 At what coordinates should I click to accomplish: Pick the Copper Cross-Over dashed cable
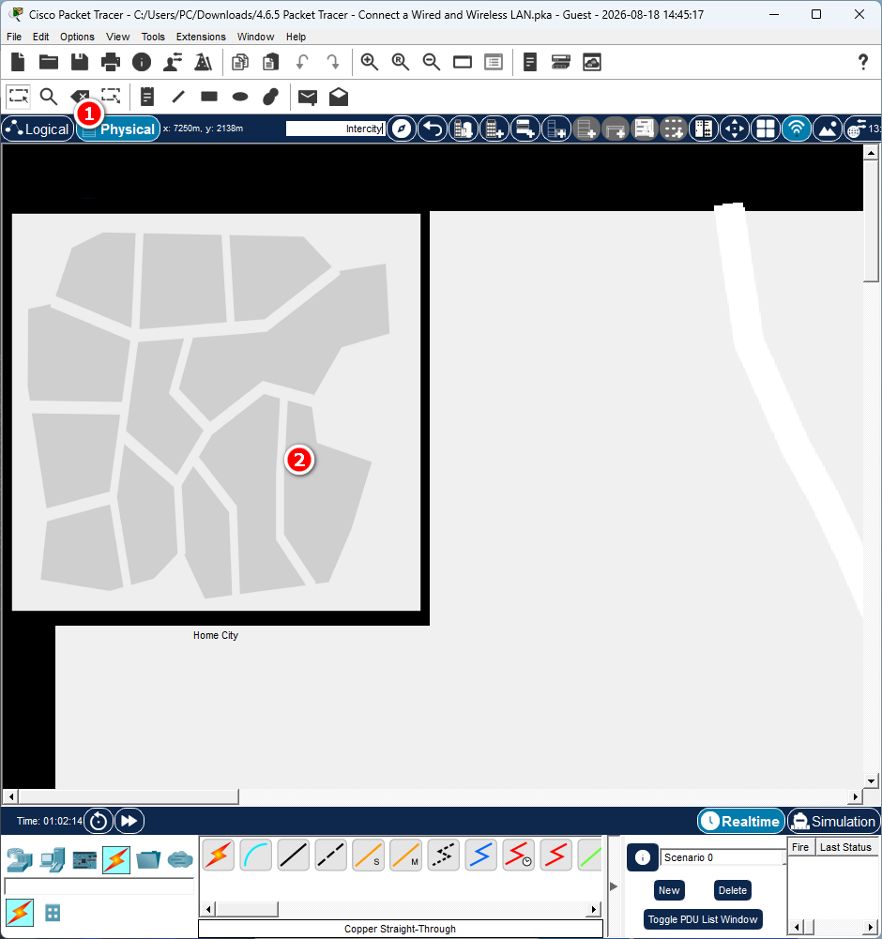[330, 855]
